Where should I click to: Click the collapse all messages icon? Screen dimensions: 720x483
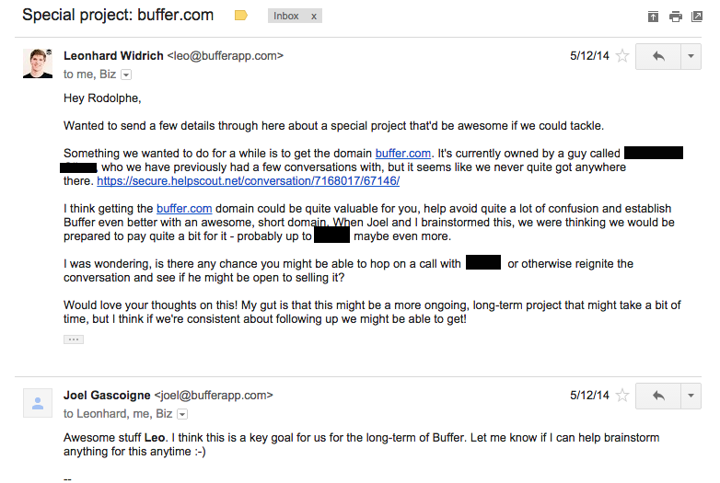pyautogui.click(x=653, y=17)
